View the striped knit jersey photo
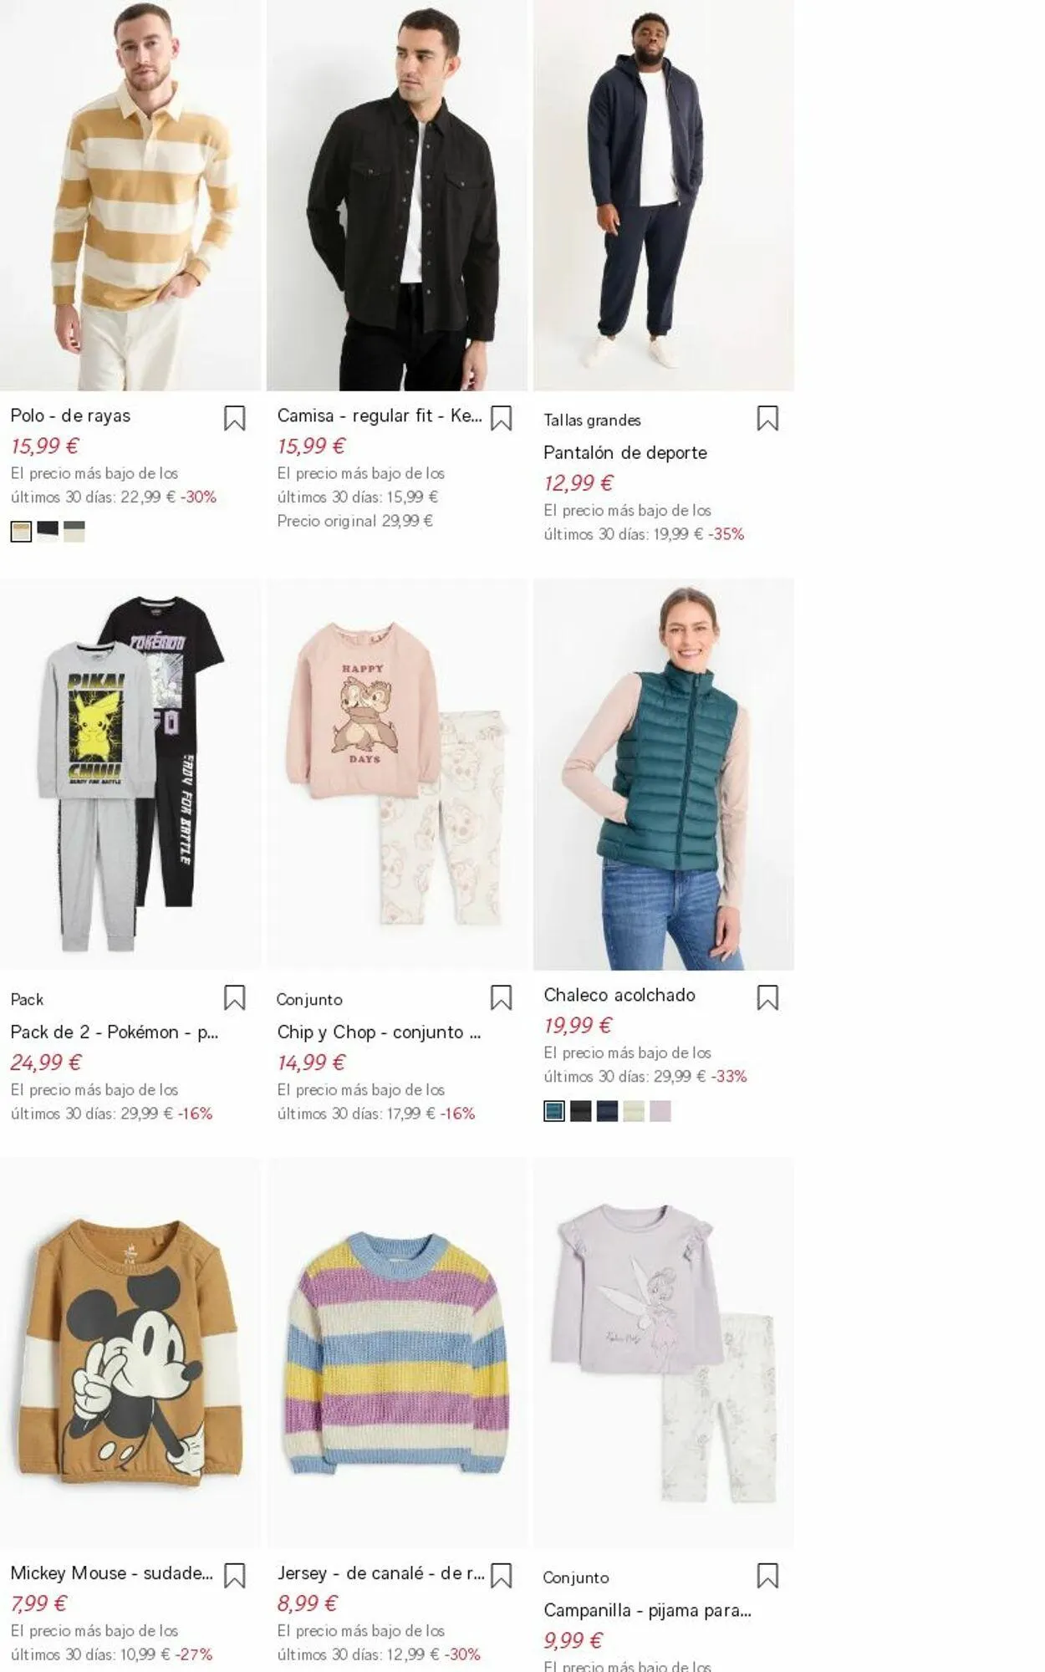1045x1672 pixels. (x=397, y=1353)
